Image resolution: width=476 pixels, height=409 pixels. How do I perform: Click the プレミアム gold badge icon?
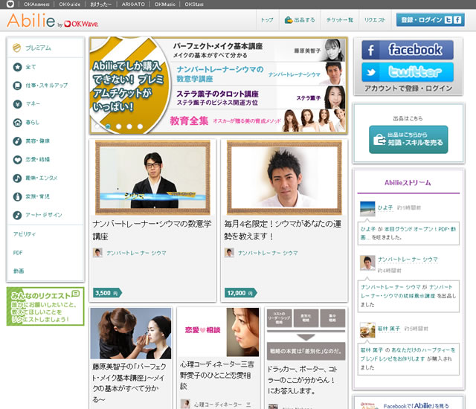[x=17, y=48]
